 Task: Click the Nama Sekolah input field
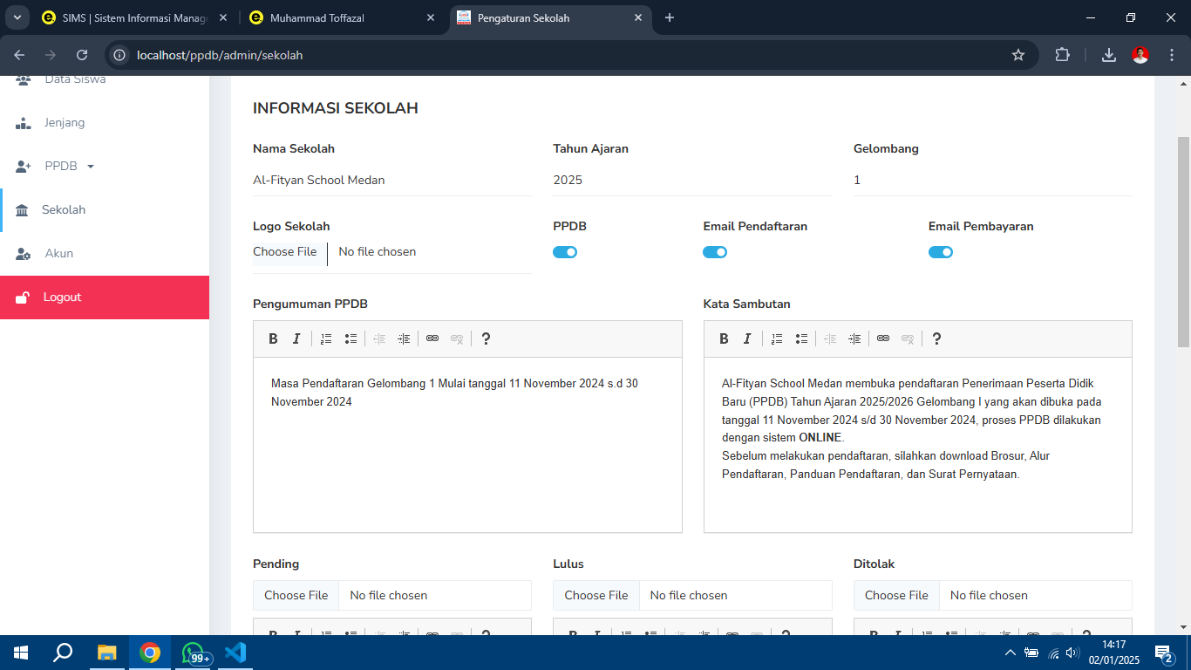coord(391,180)
